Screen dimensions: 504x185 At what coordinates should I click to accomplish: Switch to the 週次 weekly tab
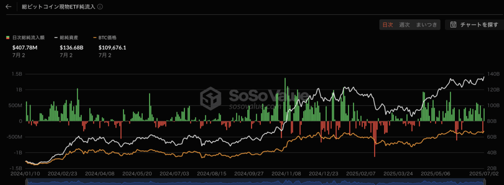tap(404, 25)
